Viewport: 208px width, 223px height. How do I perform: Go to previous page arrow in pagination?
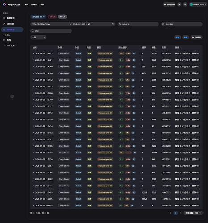tap(170, 213)
